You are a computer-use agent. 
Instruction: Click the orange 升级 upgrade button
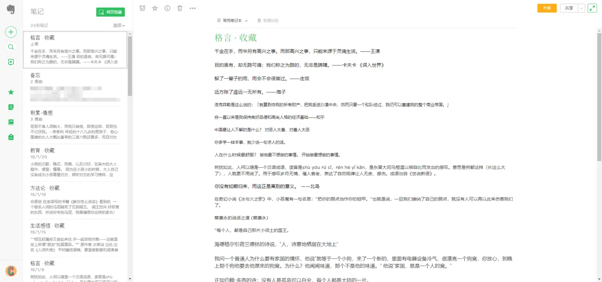[547, 8]
